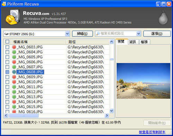This screenshot has height=136, width=173.
Task: Click green status dot of _MG_0604.JPG
Action: (14, 52)
